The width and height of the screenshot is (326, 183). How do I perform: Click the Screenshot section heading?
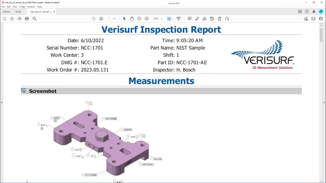[43, 91]
